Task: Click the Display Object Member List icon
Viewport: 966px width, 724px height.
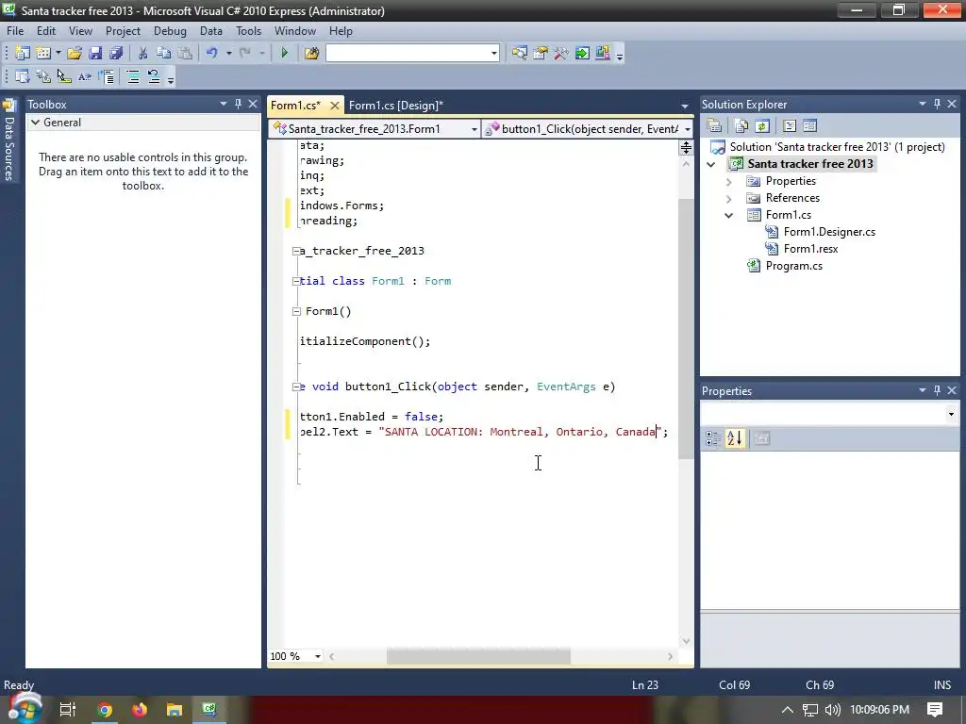Action: [23, 76]
